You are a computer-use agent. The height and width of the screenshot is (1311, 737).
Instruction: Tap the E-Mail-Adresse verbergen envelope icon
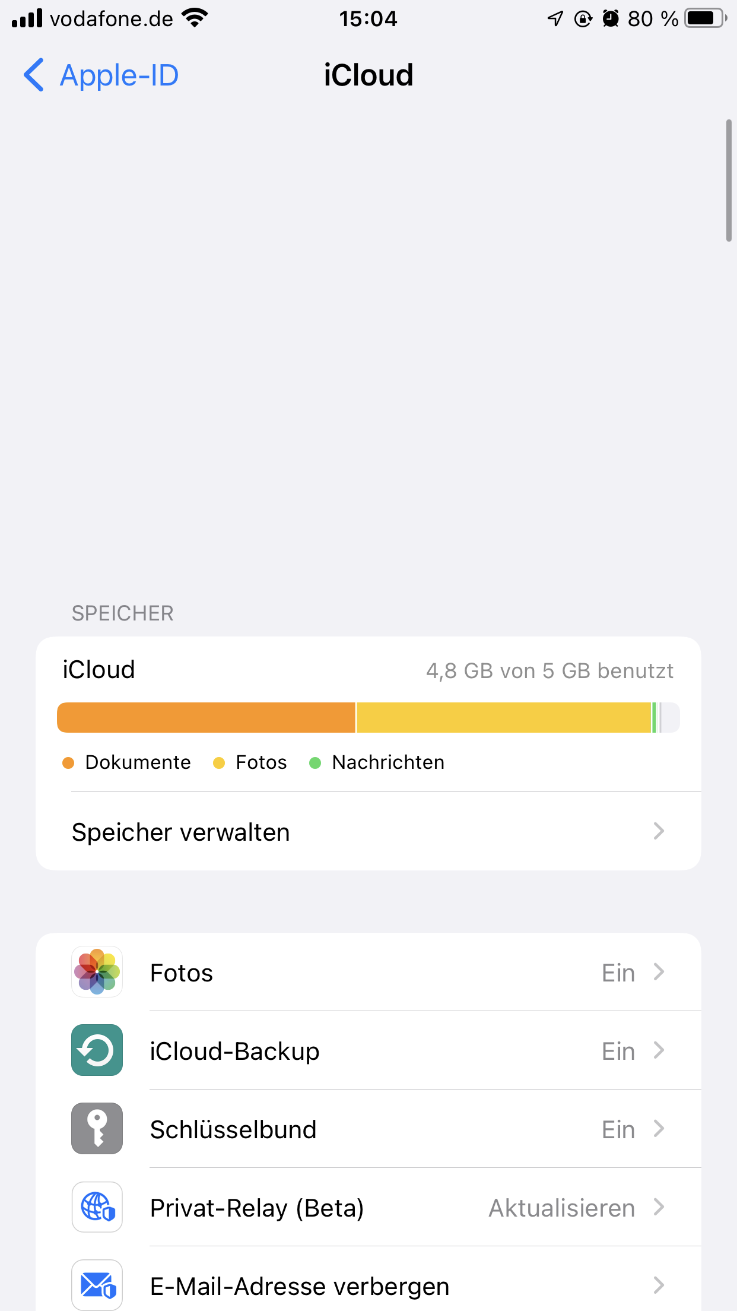point(97,1285)
